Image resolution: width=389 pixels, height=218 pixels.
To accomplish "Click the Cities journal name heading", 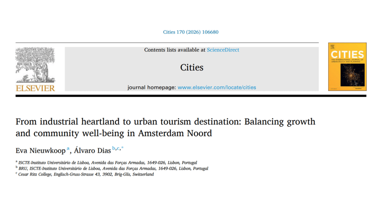I will 192,67.
